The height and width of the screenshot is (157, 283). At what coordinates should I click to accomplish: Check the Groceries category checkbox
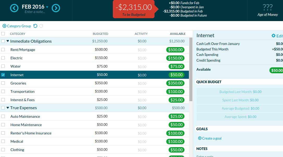click(3, 83)
